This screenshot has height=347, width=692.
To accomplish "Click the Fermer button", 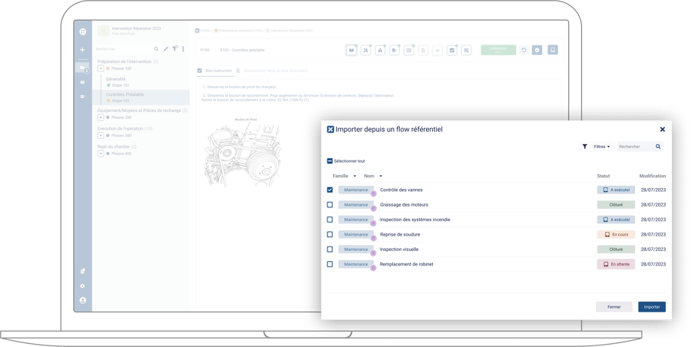I will 614,307.
